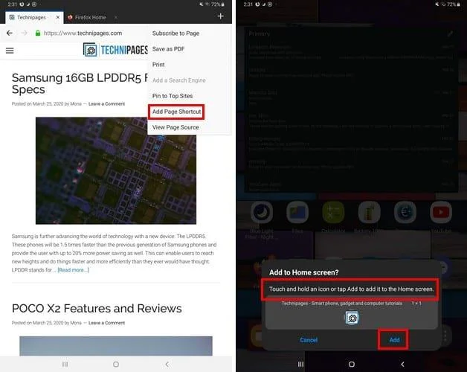The width and height of the screenshot is (467, 372).
Task: Open a new tab with plus icon
Action: [x=220, y=16]
